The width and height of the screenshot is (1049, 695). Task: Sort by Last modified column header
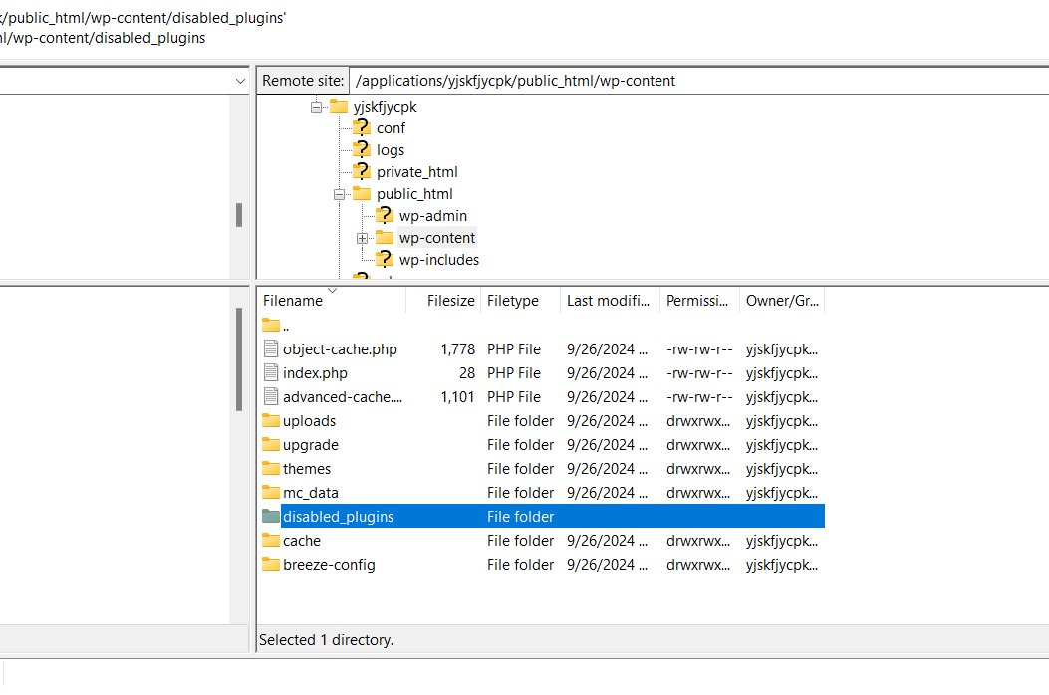pos(608,301)
